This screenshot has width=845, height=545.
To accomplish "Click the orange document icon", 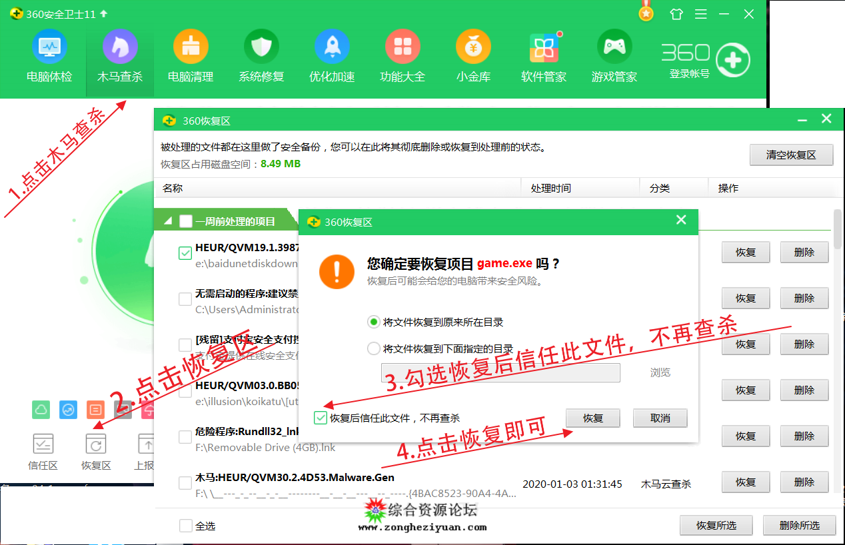I will (96, 410).
